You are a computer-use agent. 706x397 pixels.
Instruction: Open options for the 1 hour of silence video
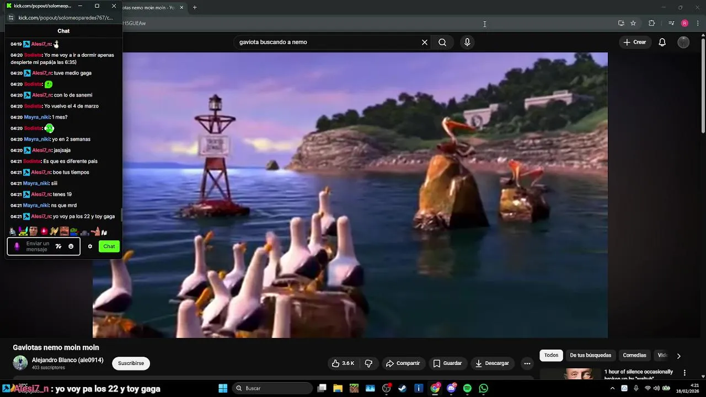684,373
